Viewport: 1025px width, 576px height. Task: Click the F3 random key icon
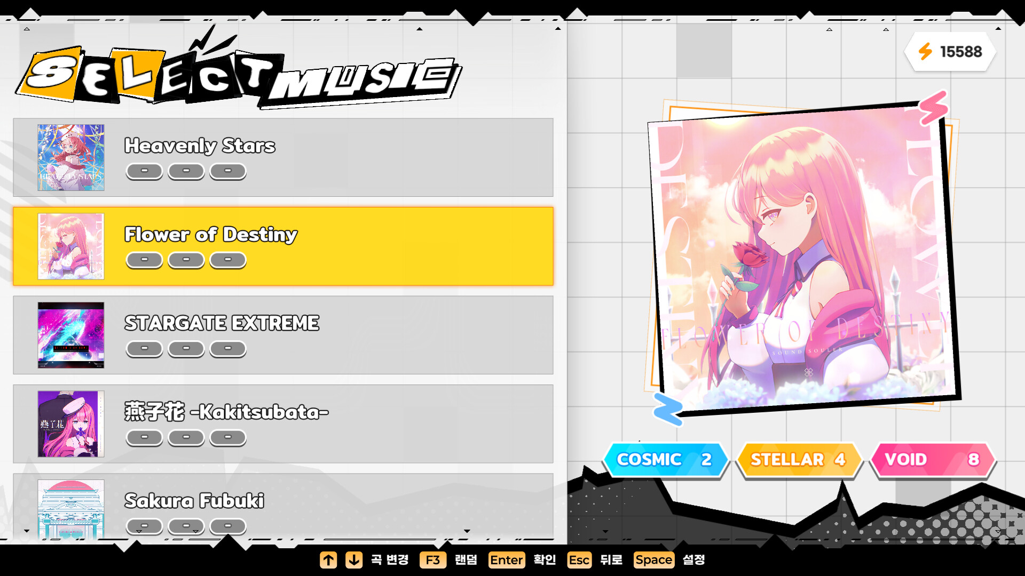point(433,560)
